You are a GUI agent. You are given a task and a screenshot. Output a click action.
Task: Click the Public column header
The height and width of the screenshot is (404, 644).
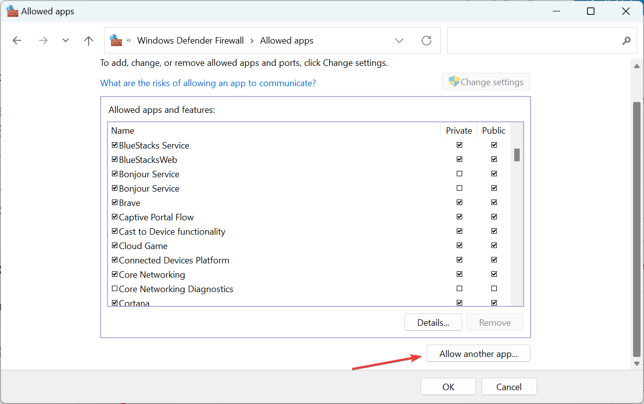coord(493,130)
